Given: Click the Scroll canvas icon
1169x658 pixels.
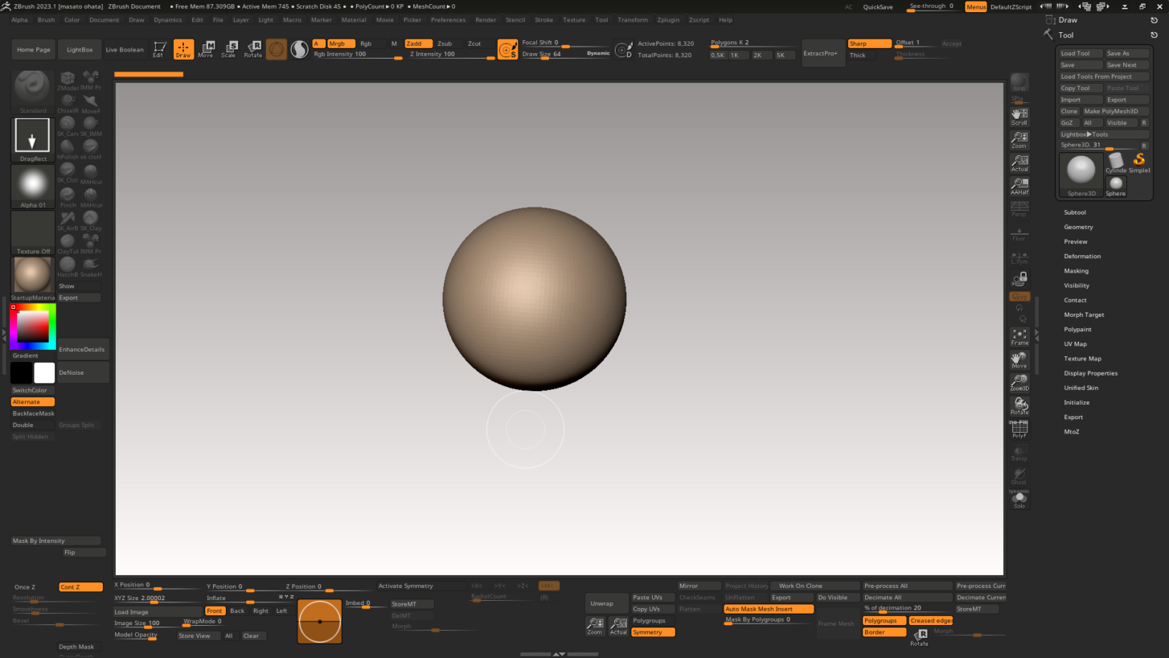Looking at the screenshot, I should tap(1019, 117).
